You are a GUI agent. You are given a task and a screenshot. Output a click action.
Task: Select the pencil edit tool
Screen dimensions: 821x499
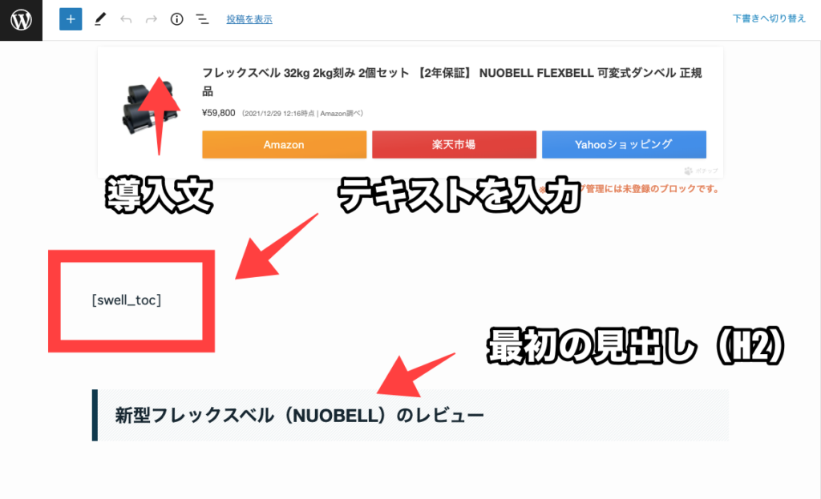pyautogui.click(x=99, y=19)
